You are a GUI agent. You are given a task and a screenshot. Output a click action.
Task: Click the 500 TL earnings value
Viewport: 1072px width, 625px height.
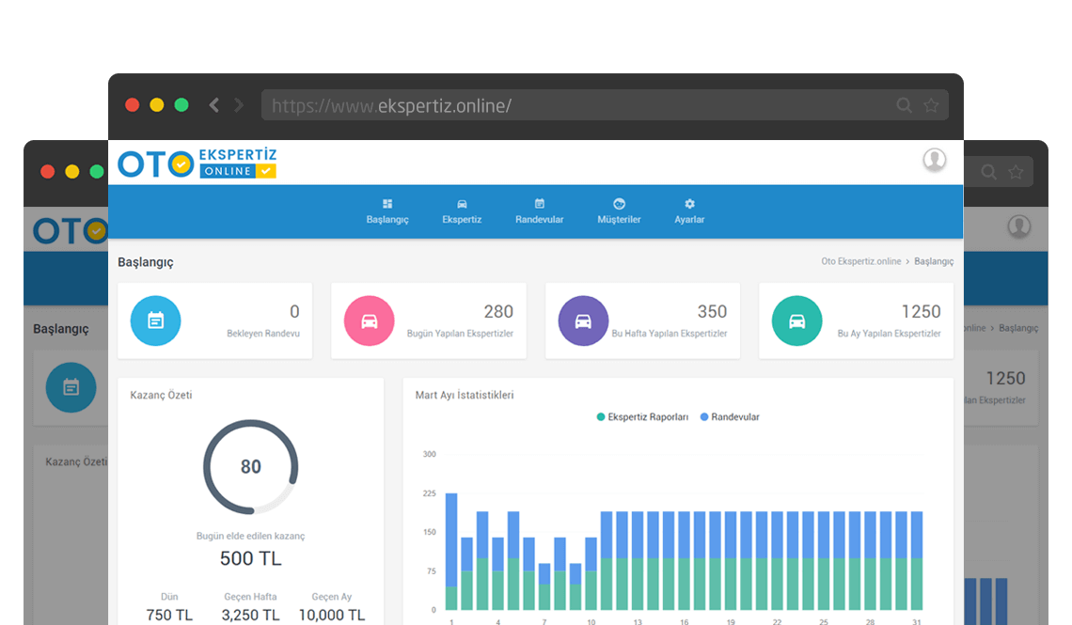point(251,559)
